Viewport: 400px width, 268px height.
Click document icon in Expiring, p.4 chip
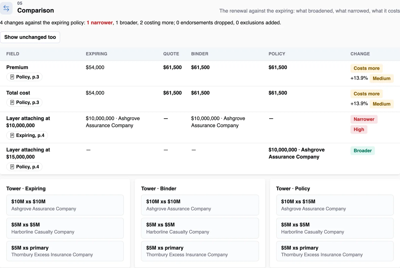coord(12,135)
